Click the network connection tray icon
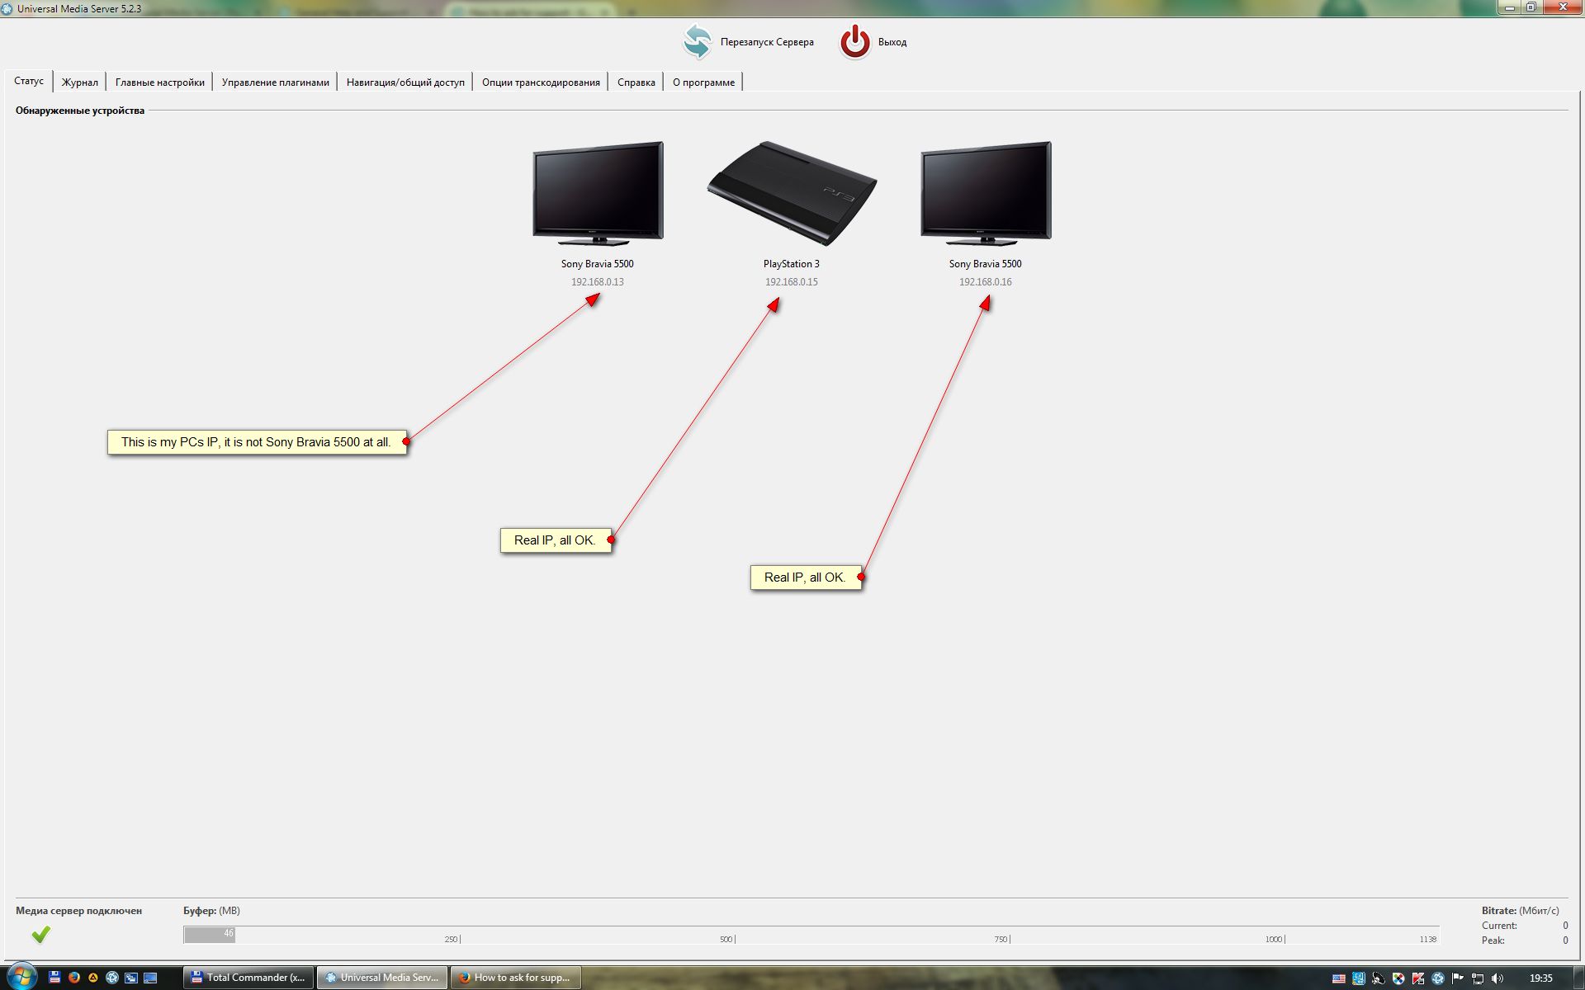 [1478, 978]
